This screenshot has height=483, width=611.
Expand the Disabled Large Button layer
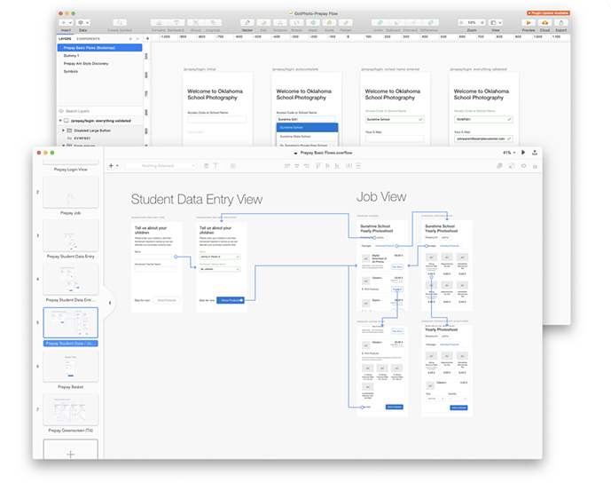point(63,131)
